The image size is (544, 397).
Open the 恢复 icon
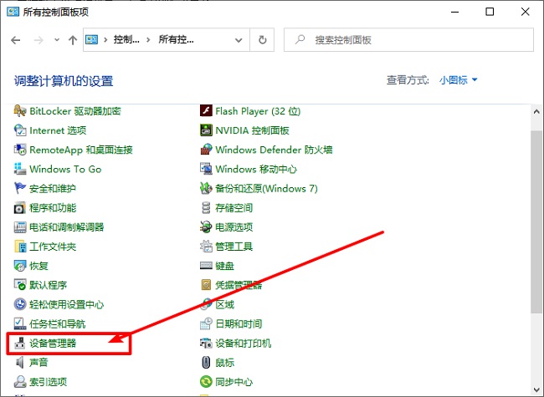pos(20,266)
